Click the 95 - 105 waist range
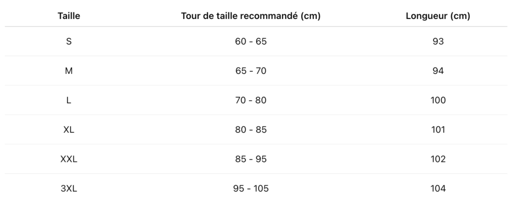 coord(251,189)
